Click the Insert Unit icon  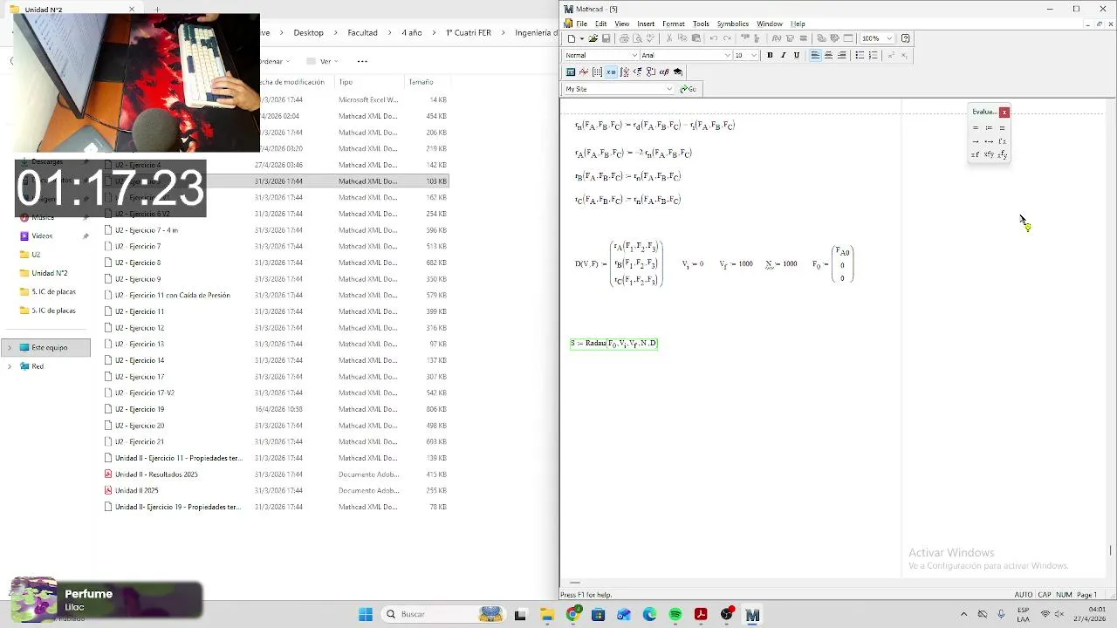tap(790, 38)
